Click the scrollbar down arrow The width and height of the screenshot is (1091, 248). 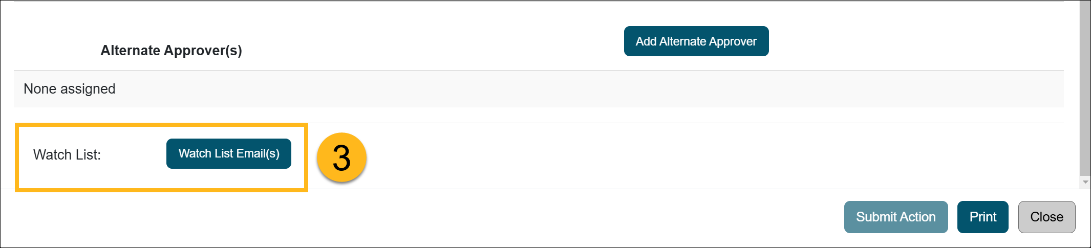(1085, 182)
